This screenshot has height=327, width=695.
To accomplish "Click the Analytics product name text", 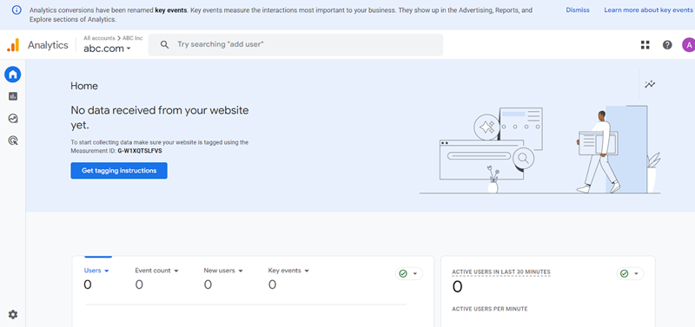I will (x=48, y=45).
